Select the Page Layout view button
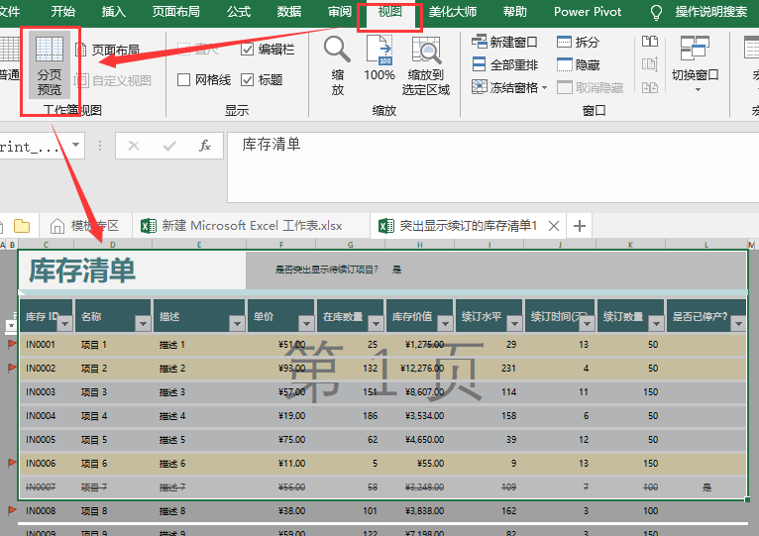The height and width of the screenshot is (536, 759). click(107, 50)
